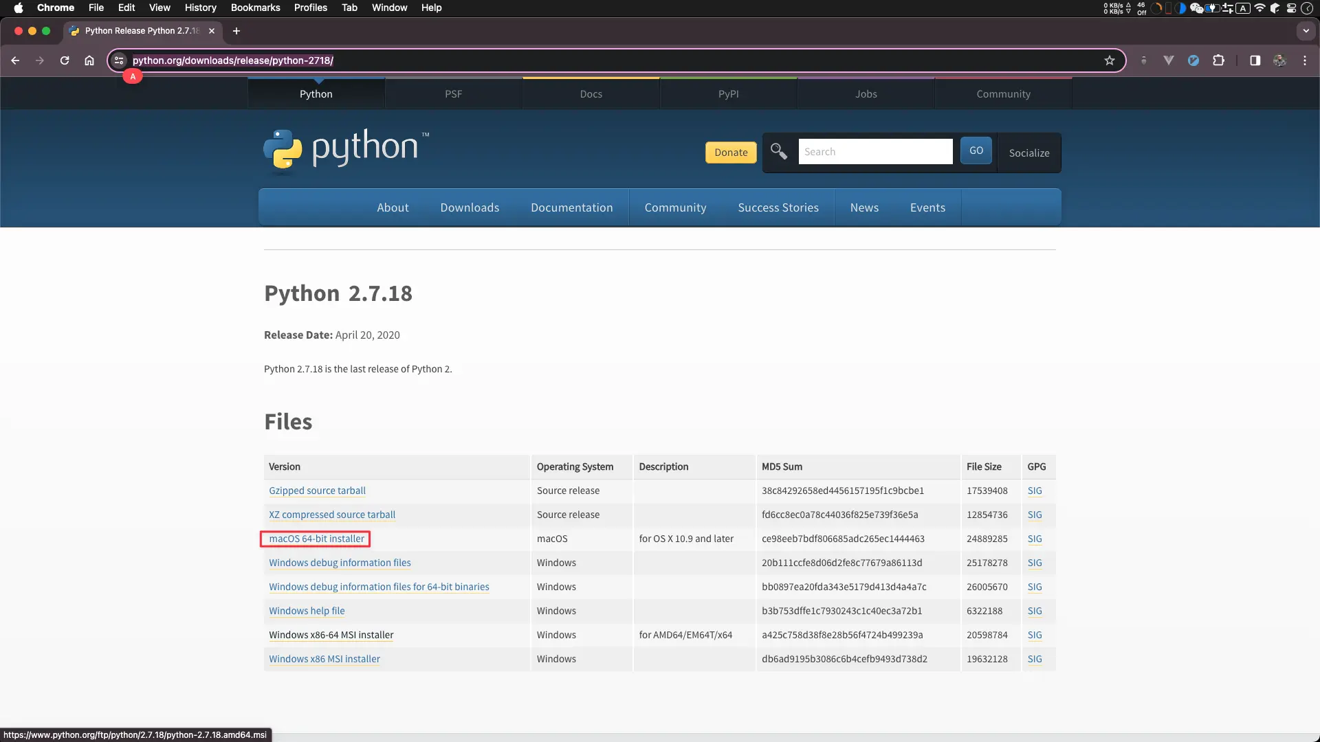Open SIG link for macOS 64-bit installer row
Screen dimensions: 1320x742
coord(1035,539)
